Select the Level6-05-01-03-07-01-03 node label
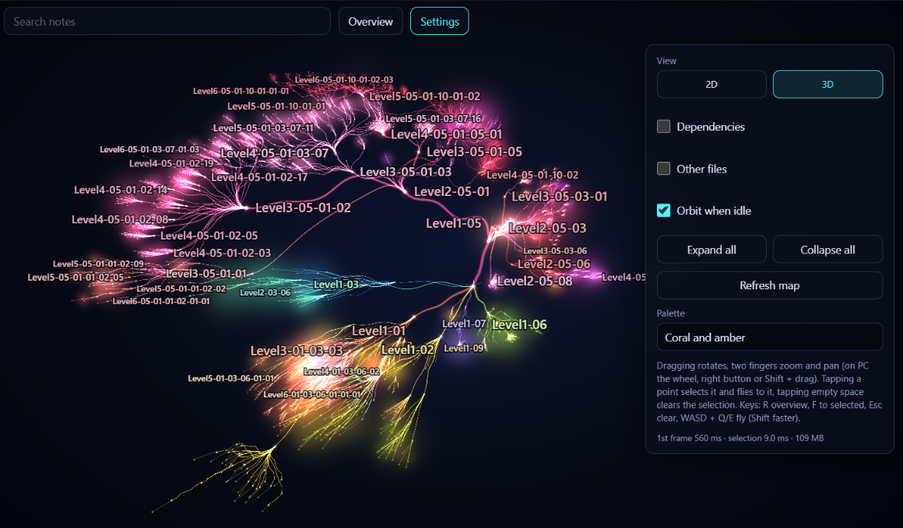This screenshot has width=903, height=528. pyautogui.click(x=149, y=149)
